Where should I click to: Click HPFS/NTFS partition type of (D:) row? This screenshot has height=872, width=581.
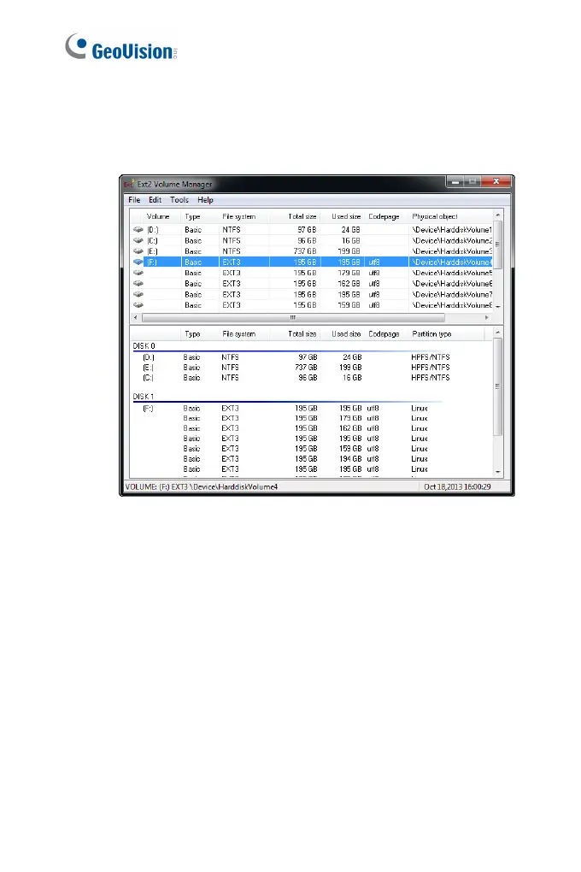tap(431, 357)
